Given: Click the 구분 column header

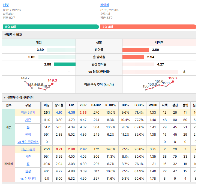Looking at the screenshot, I should 28,105.
